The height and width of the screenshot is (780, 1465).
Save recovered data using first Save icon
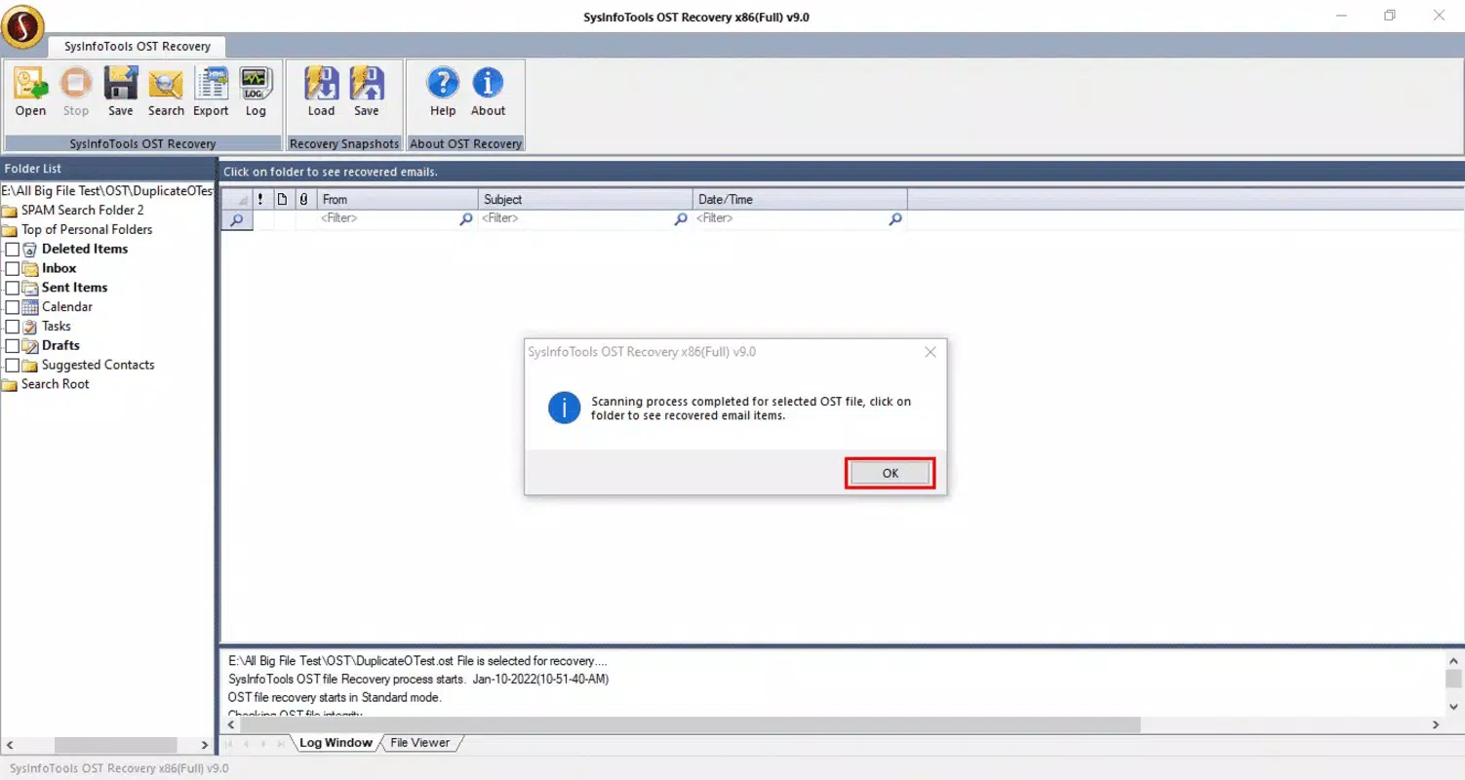click(x=121, y=92)
